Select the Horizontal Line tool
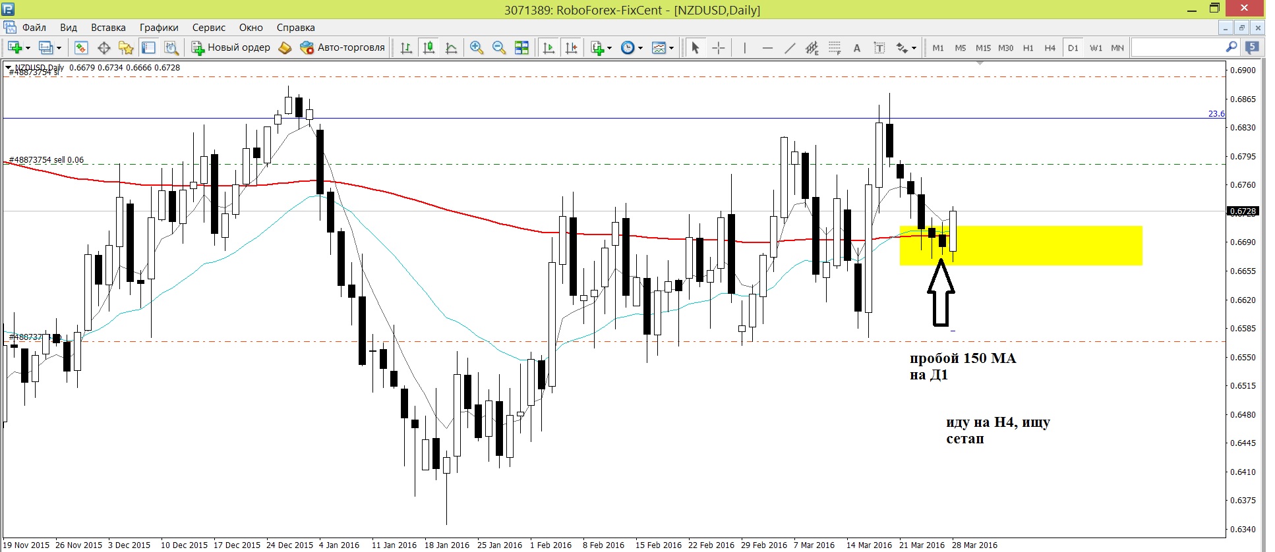This screenshot has width=1275, height=552. pyautogui.click(x=767, y=47)
